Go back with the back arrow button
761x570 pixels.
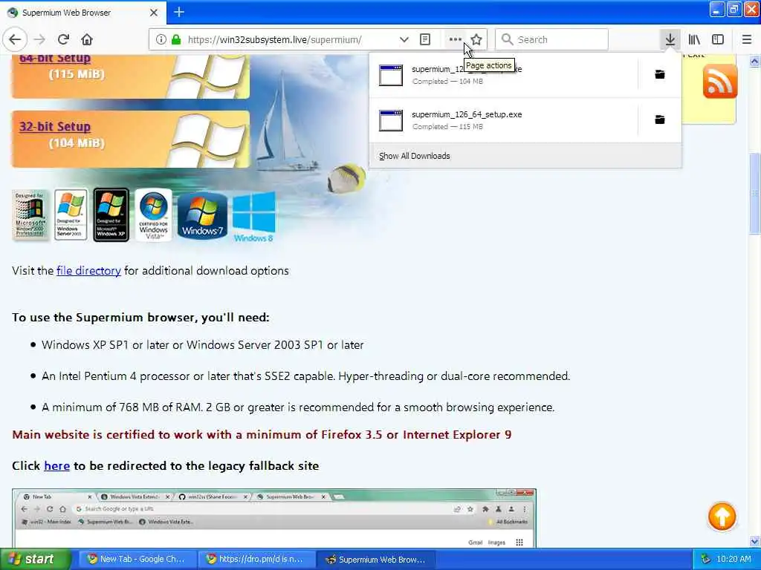pos(15,39)
